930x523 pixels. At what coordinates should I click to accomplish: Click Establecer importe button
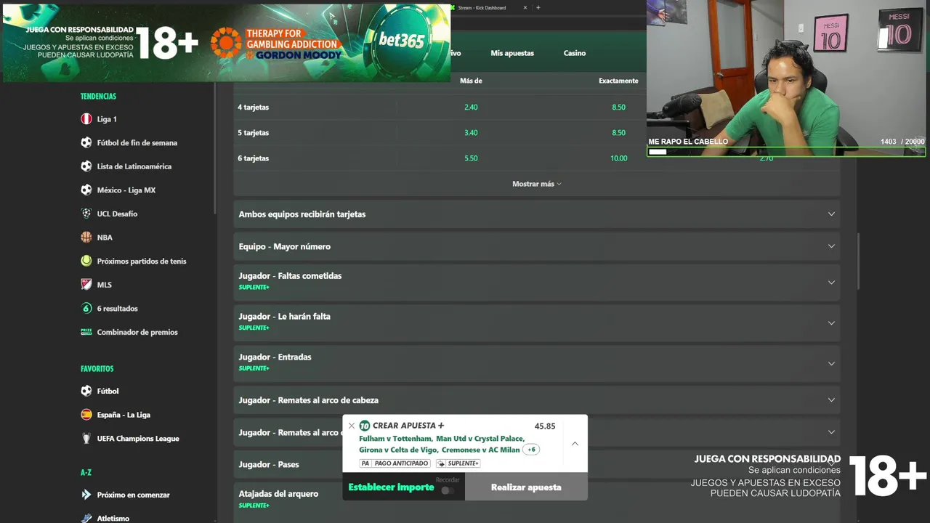point(391,487)
